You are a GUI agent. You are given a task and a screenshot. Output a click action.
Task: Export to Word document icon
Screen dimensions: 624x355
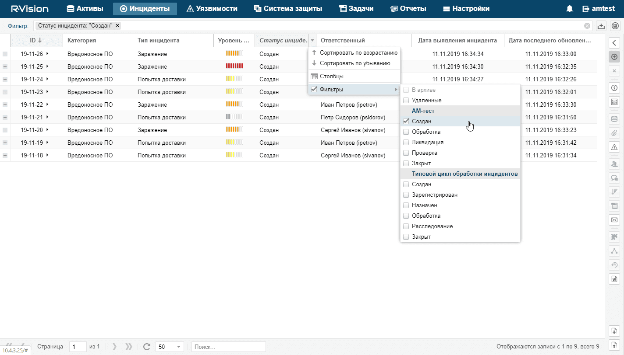click(614, 278)
